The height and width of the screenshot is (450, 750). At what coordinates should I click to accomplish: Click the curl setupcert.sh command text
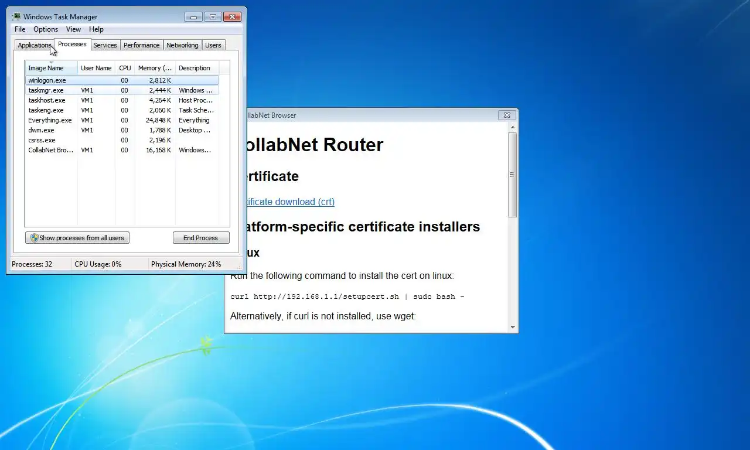(x=347, y=296)
